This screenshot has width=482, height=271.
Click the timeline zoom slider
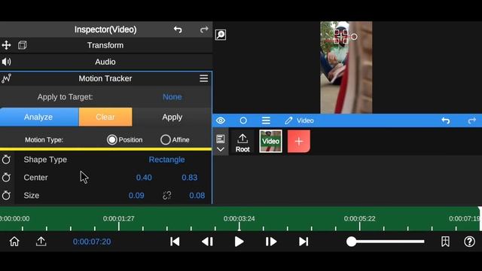385,242
